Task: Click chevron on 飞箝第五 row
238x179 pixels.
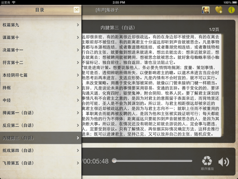Action: pos(78,163)
